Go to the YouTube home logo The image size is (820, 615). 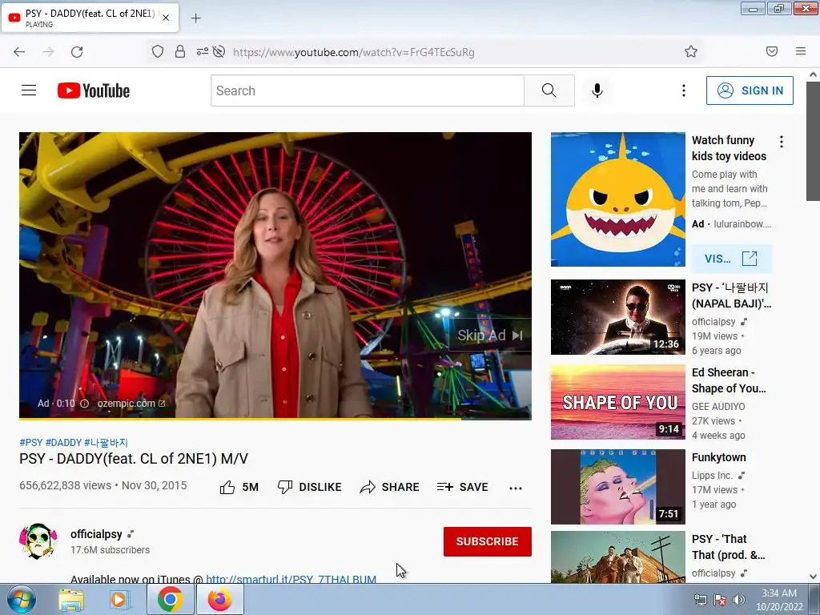tap(94, 90)
